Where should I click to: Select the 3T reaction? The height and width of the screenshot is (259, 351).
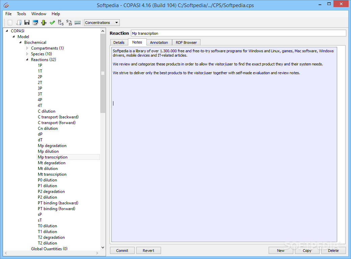[40, 94]
